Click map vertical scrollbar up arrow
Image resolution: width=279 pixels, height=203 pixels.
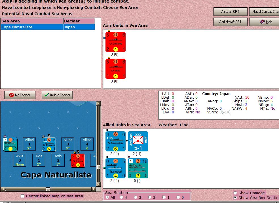coord(99,103)
